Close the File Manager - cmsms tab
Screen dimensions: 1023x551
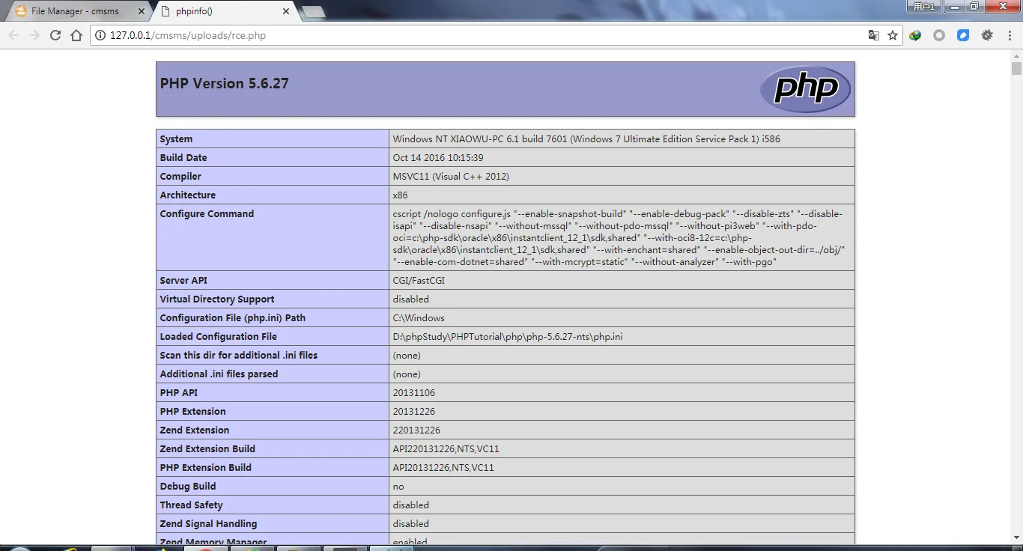click(x=140, y=11)
